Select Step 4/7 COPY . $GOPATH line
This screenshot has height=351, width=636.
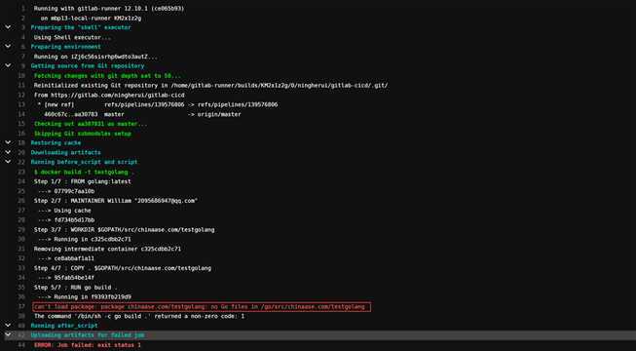[x=123, y=268]
